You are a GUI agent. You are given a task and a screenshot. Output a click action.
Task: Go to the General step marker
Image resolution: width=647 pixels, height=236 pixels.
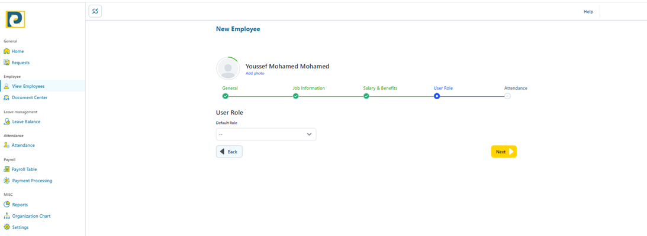click(226, 96)
